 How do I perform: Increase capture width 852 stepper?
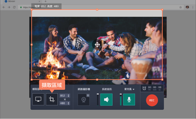tap(68, 95)
